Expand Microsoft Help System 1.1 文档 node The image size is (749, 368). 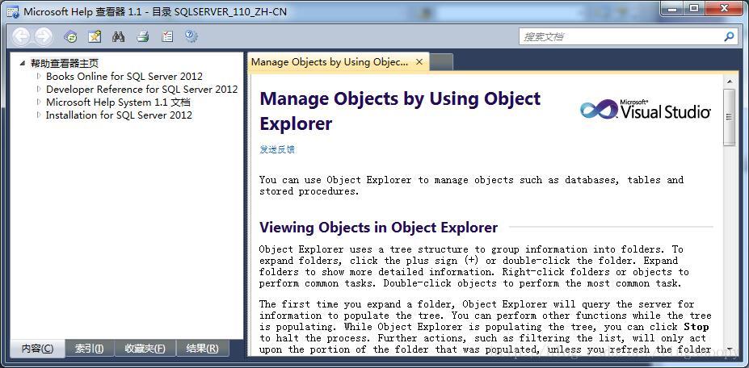39,102
